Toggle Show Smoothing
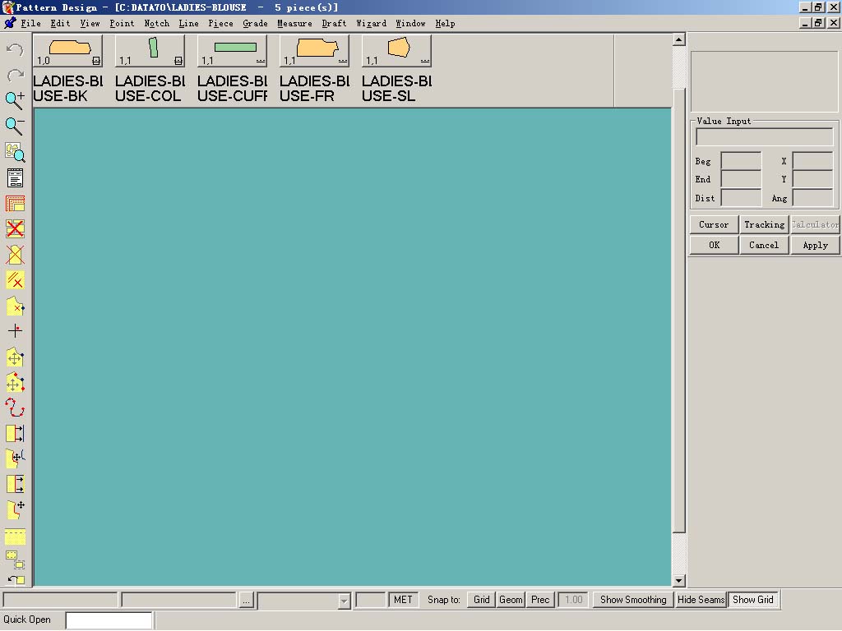The height and width of the screenshot is (631, 842). (x=633, y=599)
